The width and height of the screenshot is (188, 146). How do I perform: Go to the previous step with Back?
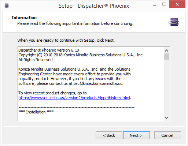109,135
